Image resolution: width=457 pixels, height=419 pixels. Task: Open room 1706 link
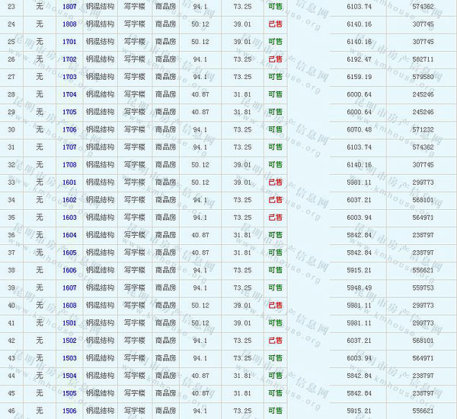tap(69, 129)
